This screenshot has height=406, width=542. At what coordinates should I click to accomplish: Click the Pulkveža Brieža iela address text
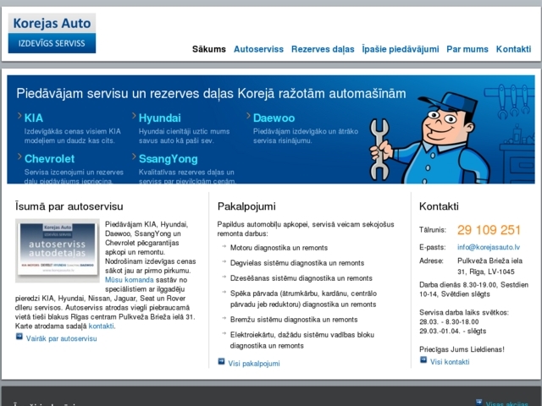[x=489, y=266]
